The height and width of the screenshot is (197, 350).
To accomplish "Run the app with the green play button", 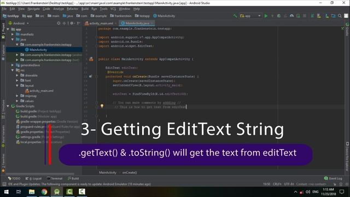I will (x=266, y=16).
